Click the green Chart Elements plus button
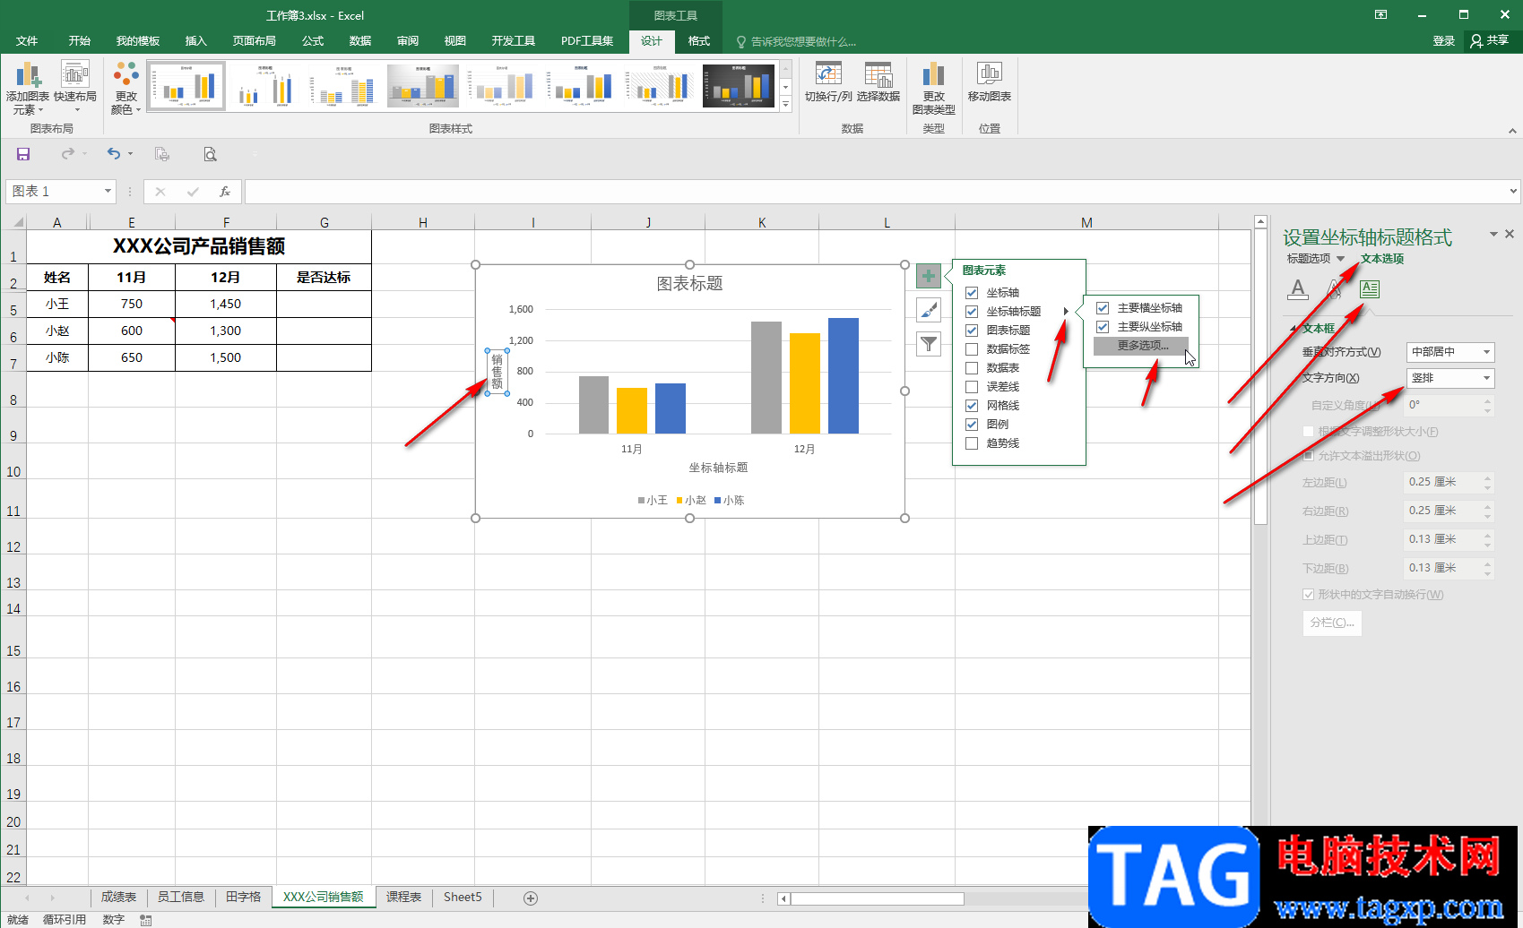 pyautogui.click(x=929, y=276)
